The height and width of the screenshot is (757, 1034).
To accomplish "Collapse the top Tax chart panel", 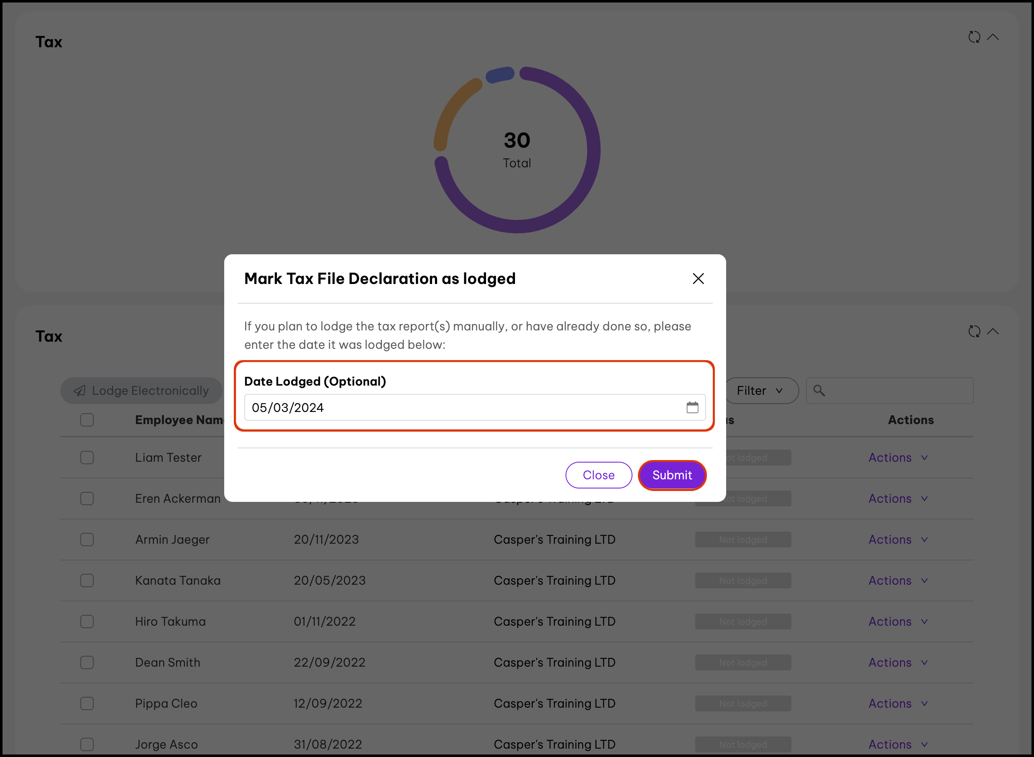I will point(993,37).
